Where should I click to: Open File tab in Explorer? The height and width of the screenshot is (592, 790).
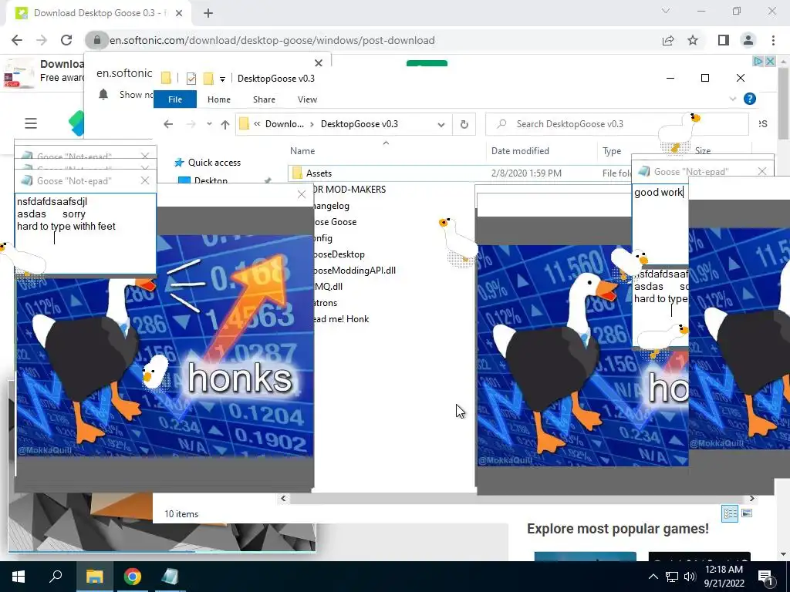click(175, 99)
